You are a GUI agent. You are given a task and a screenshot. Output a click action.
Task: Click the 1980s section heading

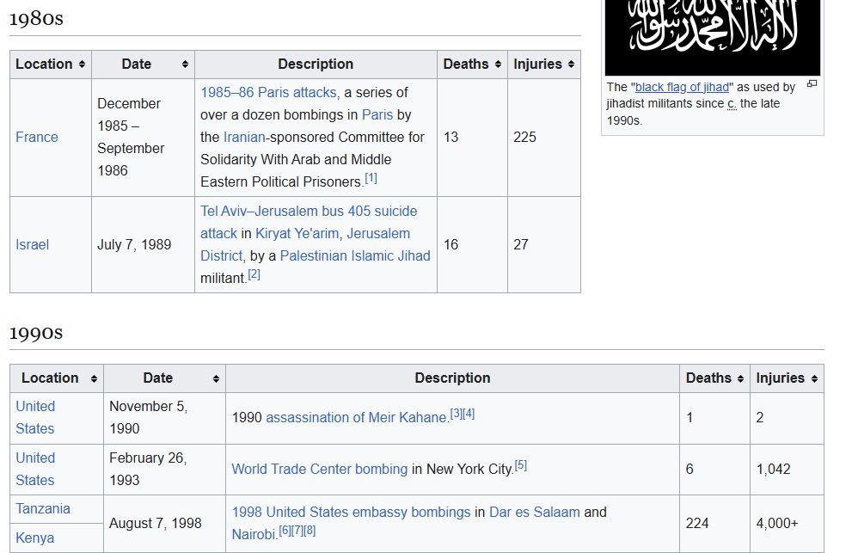pyautogui.click(x=36, y=18)
